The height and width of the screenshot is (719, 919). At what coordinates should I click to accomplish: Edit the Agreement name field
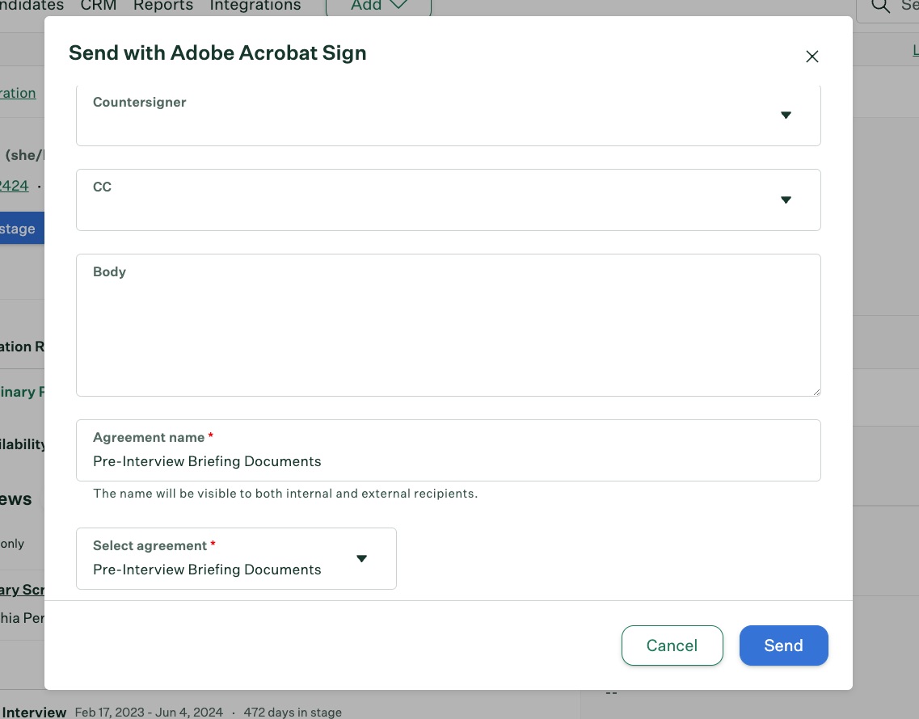pos(449,451)
